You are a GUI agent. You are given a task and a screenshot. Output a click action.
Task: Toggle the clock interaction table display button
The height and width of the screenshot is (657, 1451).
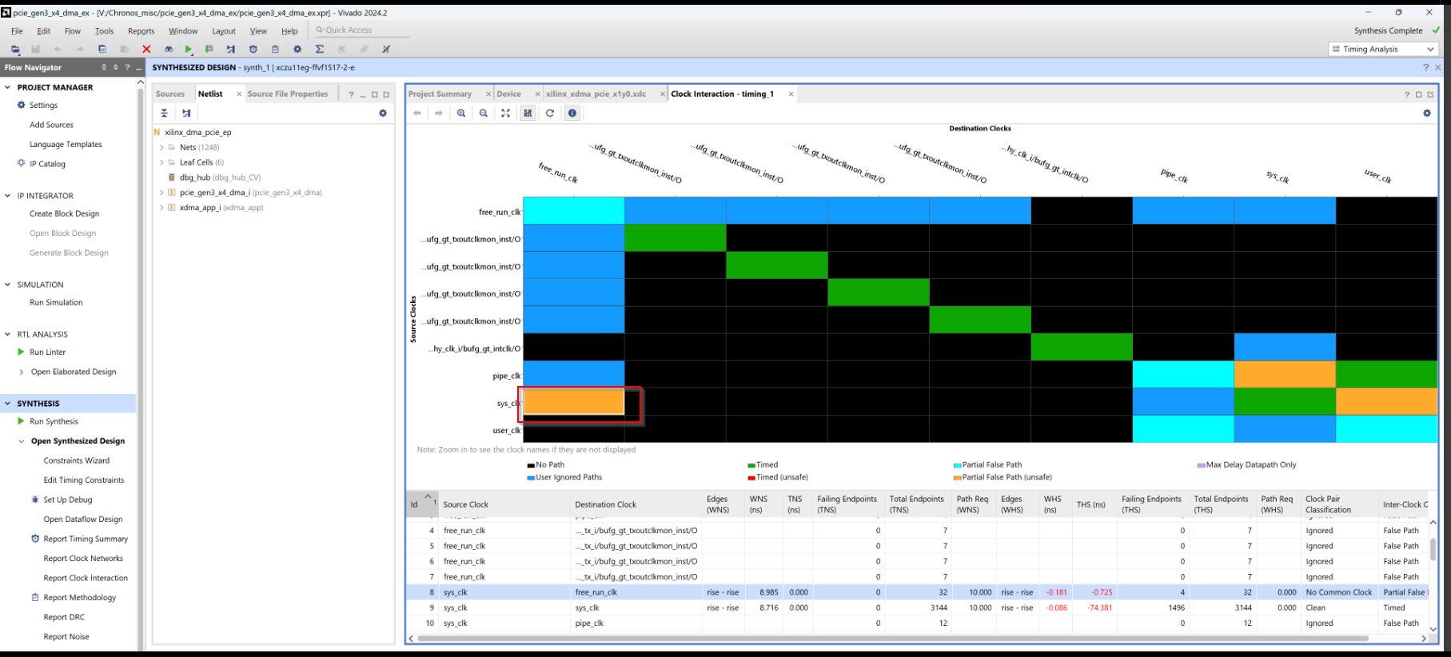coord(528,113)
